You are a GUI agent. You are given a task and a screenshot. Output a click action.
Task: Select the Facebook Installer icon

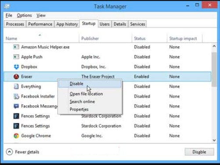pos(16,96)
